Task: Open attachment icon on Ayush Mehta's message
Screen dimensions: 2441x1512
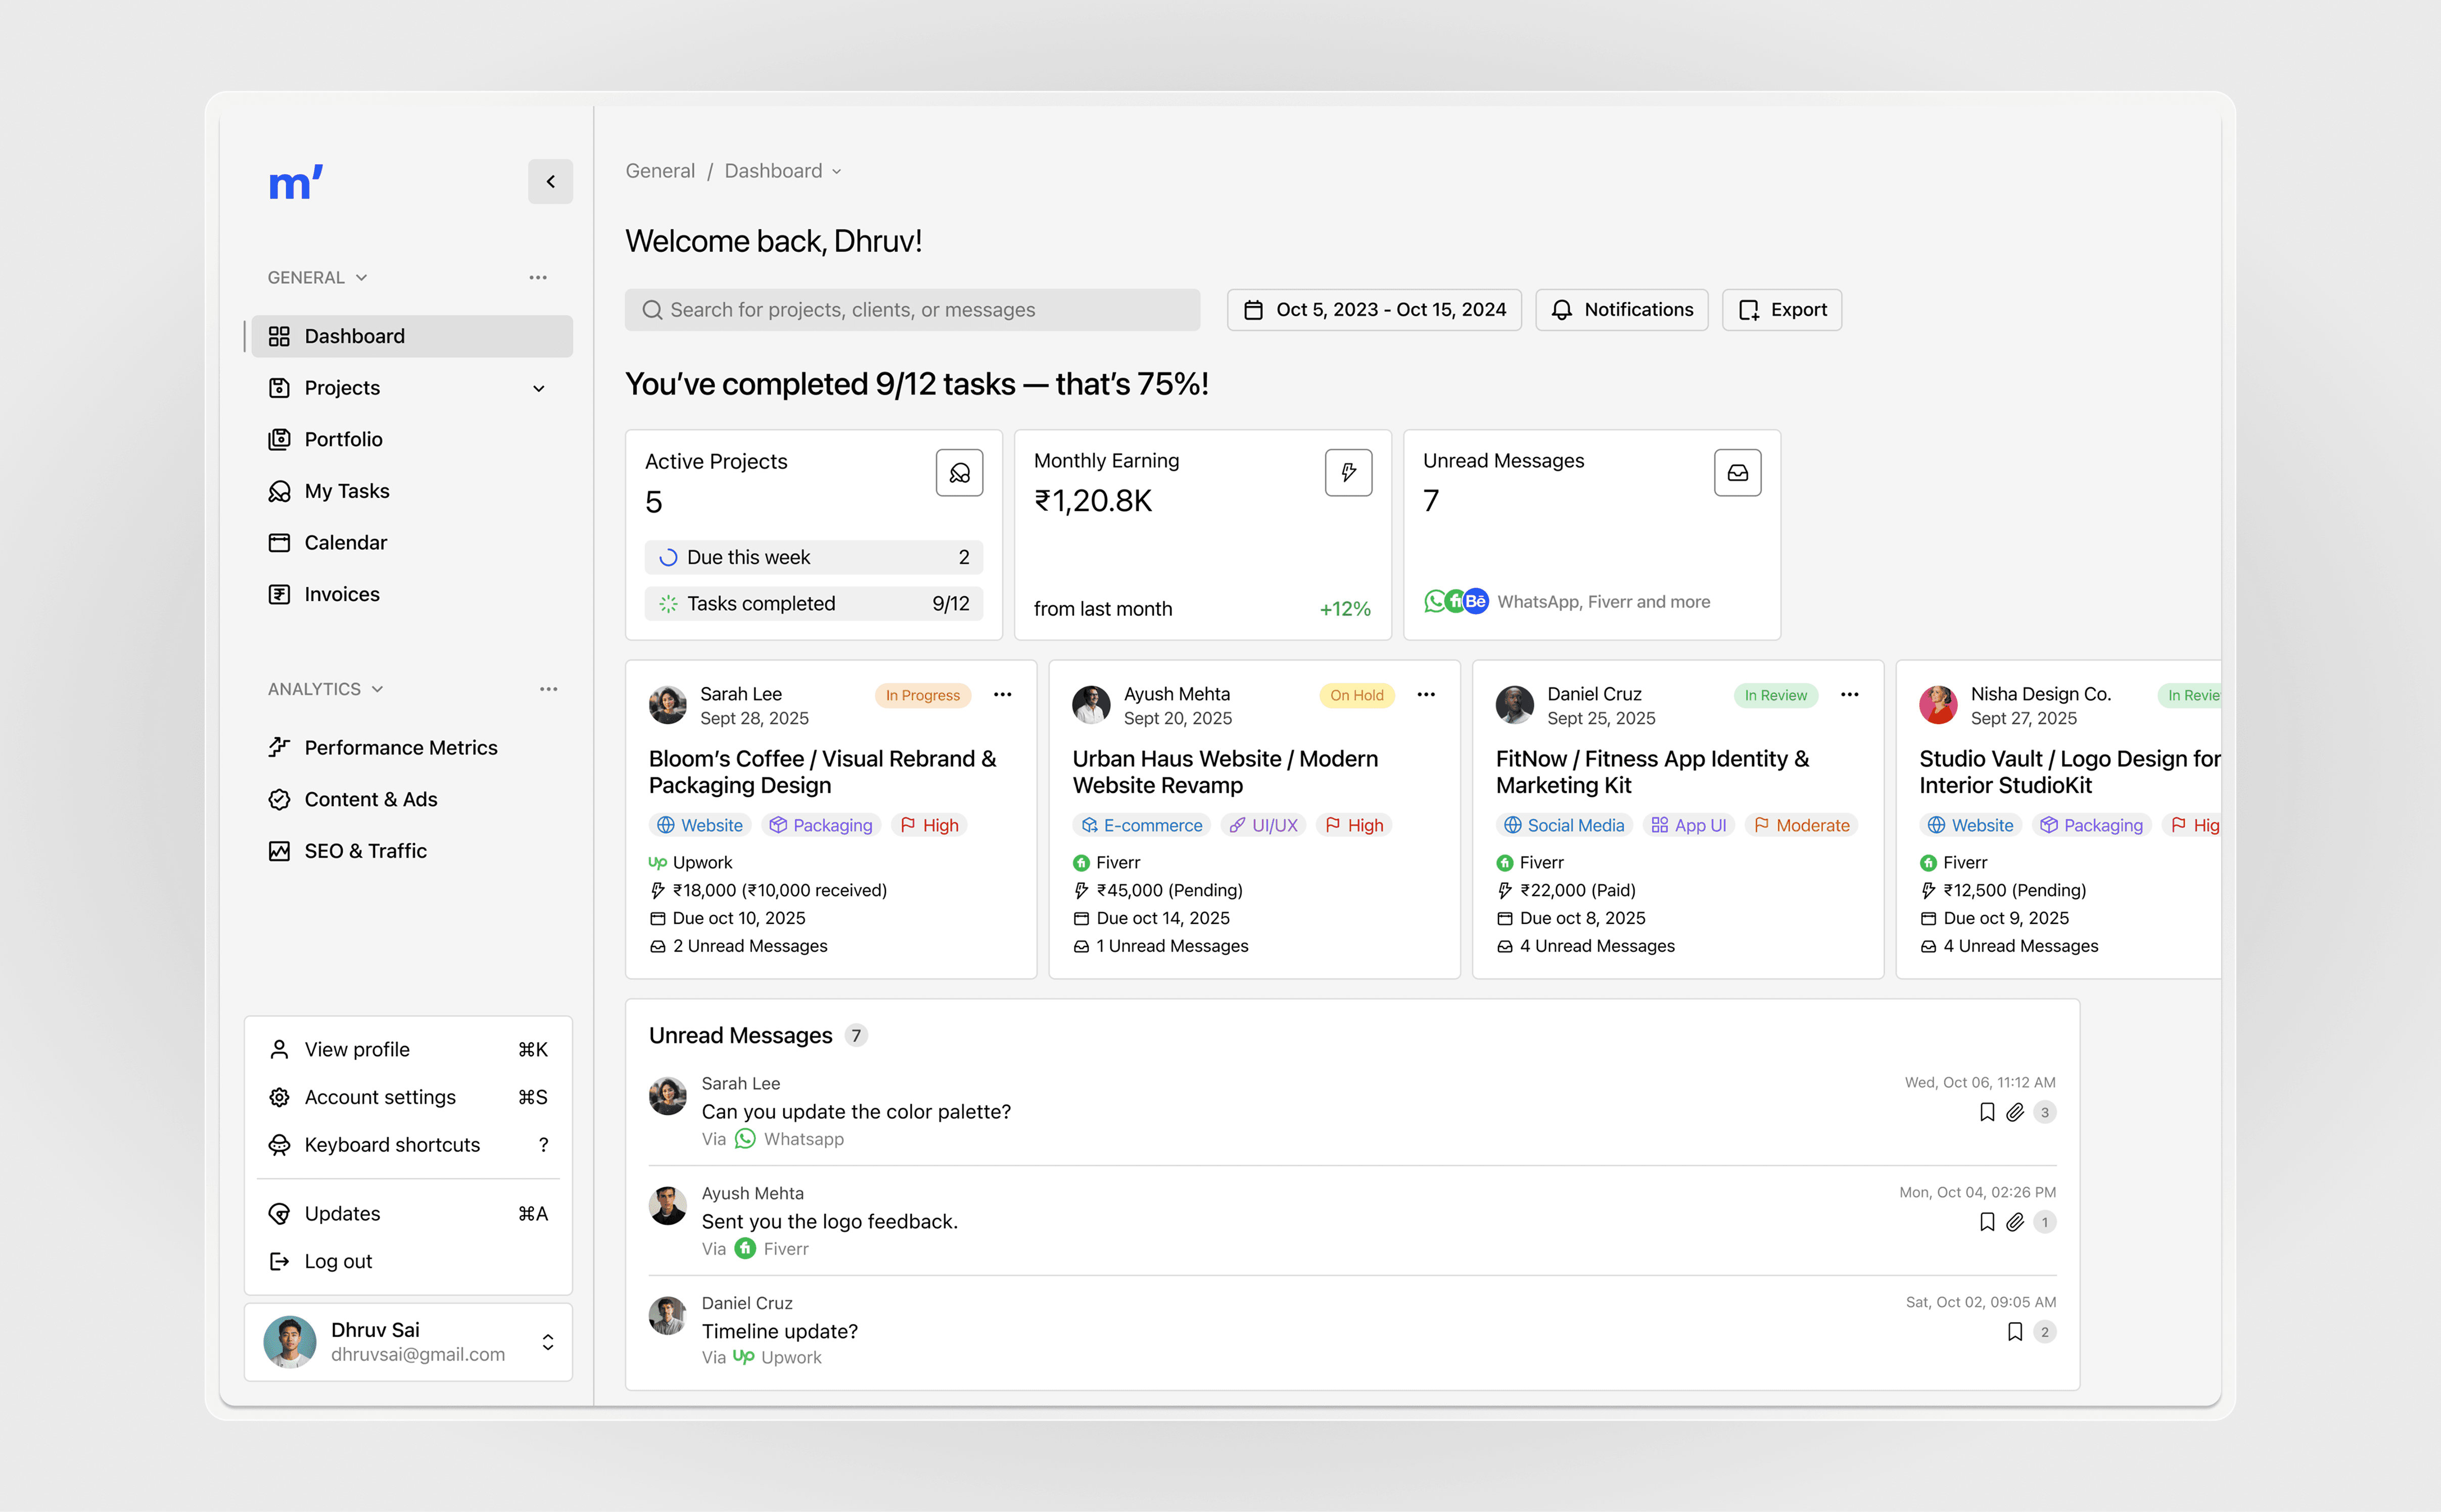Action: click(x=2014, y=1222)
